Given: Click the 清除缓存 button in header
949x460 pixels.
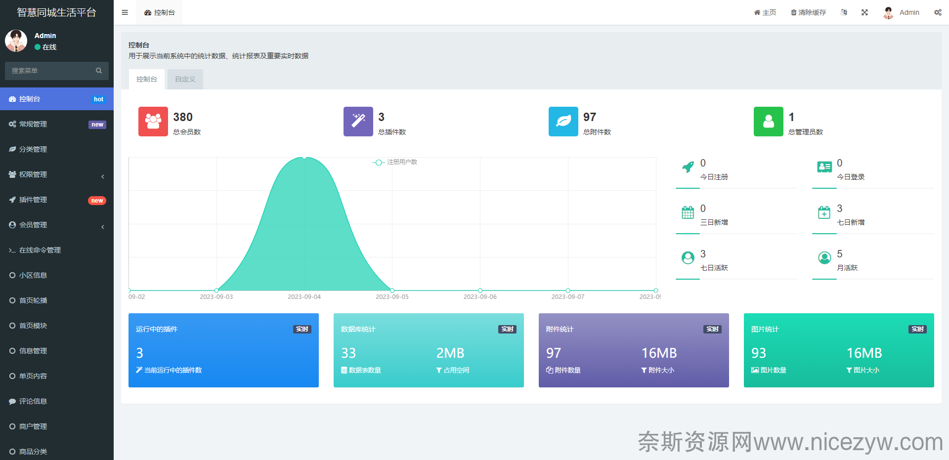Looking at the screenshot, I should [x=808, y=12].
